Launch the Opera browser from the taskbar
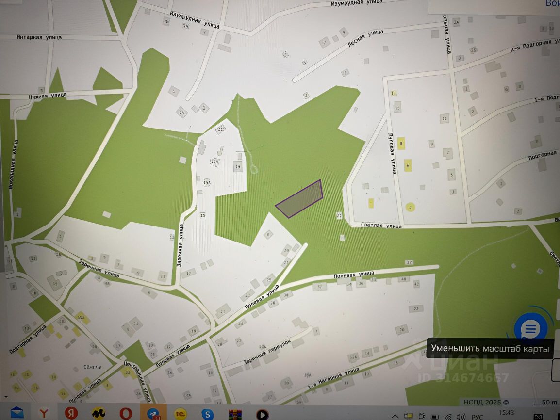This screenshot has width=560, height=420. point(125,414)
